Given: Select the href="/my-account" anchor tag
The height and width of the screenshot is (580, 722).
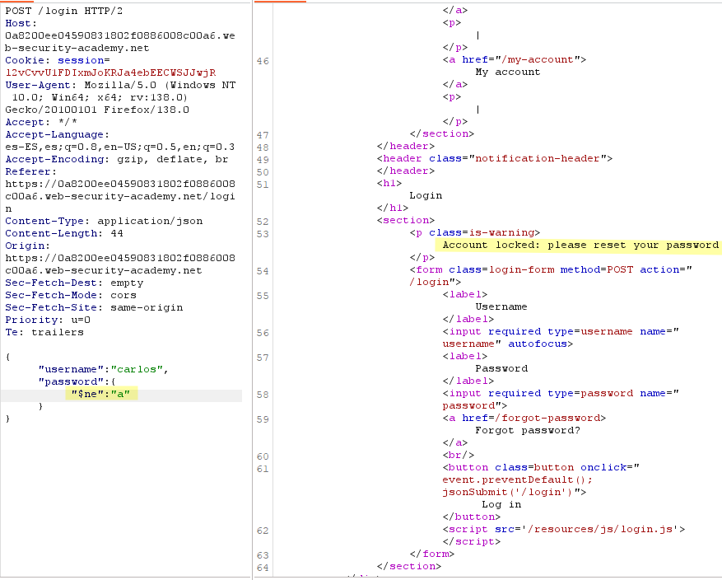Looking at the screenshot, I should [x=515, y=59].
